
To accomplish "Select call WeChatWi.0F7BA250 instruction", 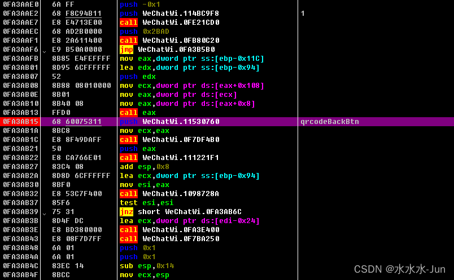I will [169, 239].
